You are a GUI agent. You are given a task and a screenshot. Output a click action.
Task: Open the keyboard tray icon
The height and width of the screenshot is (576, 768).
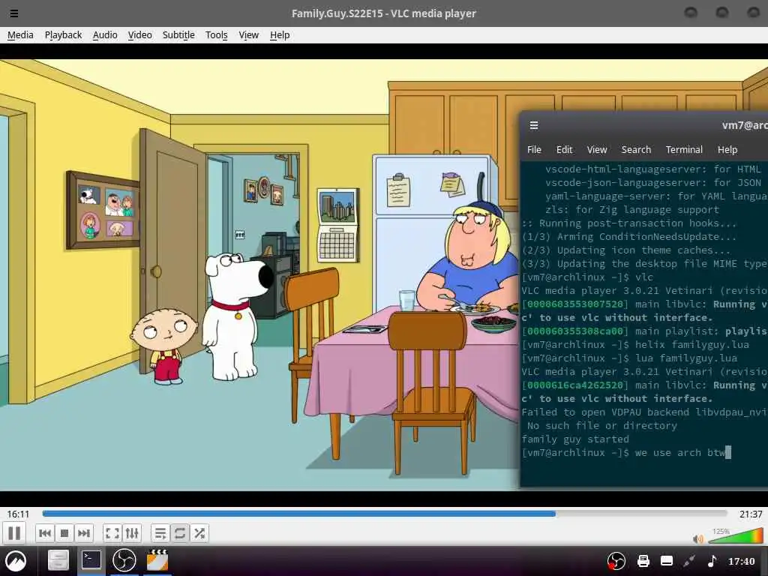pyautogui.click(x=667, y=561)
